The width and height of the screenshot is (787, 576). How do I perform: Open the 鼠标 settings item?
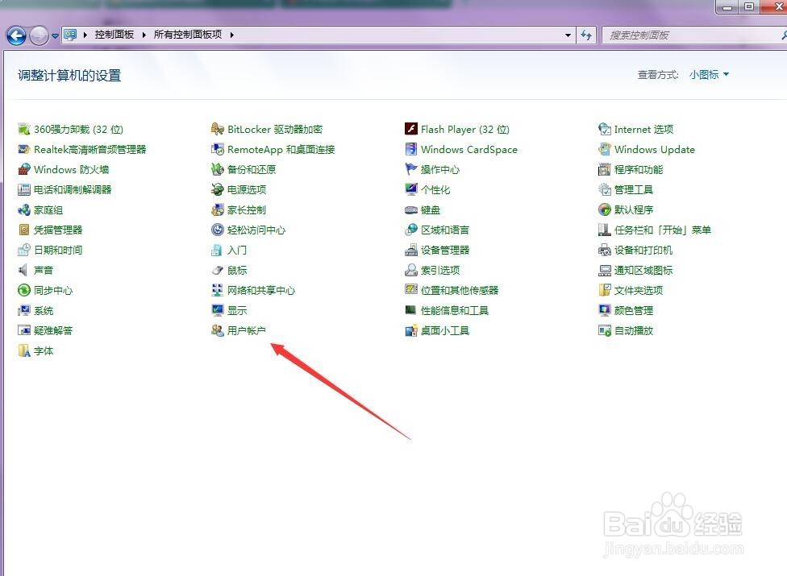[235, 270]
